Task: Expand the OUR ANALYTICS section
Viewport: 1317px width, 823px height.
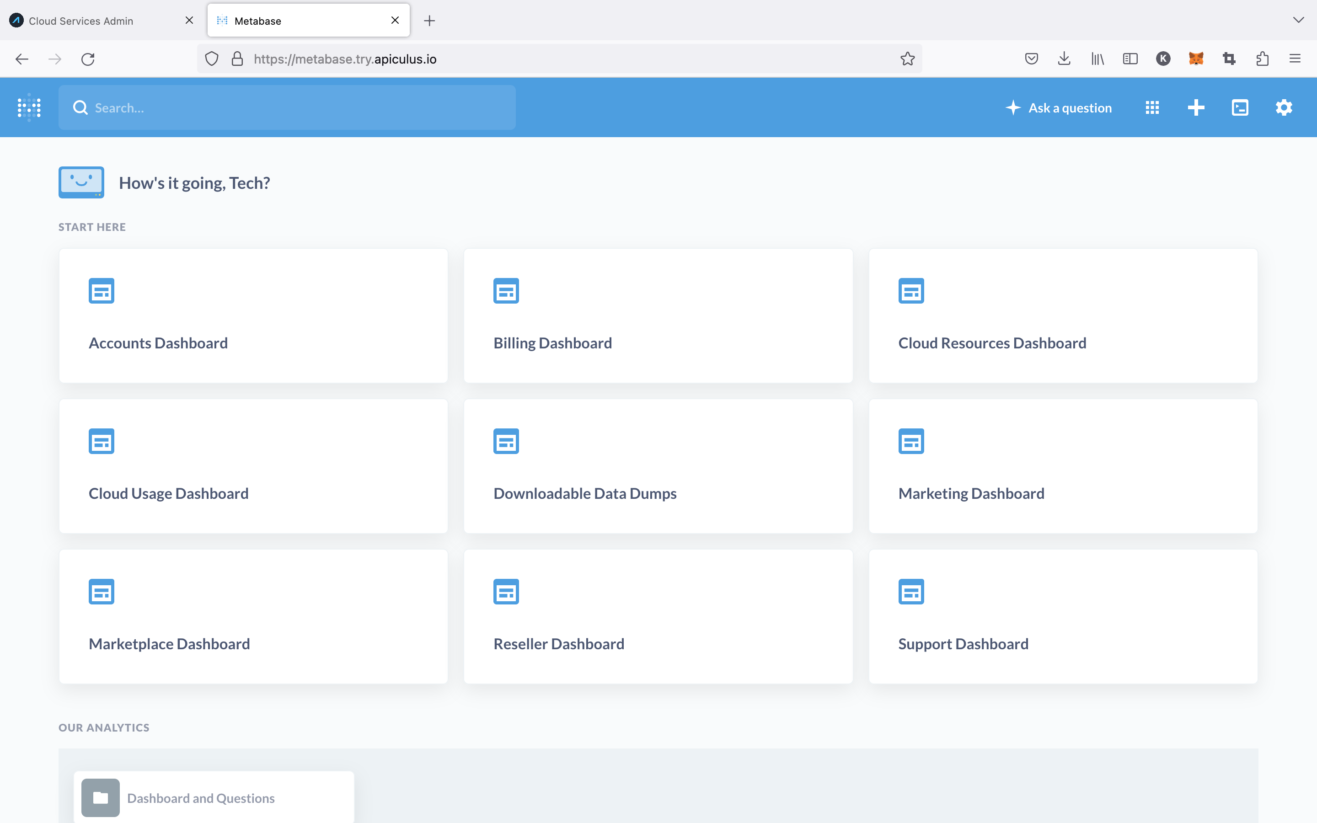Action: pyautogui.click(x=103, y=727)
